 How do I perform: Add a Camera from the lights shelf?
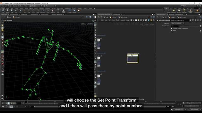[x=169, y=11]
